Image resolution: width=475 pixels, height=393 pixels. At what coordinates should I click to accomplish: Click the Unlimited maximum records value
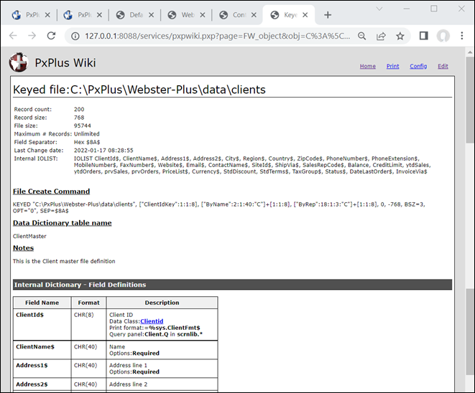pyautogui.click(x=87, y=133)
